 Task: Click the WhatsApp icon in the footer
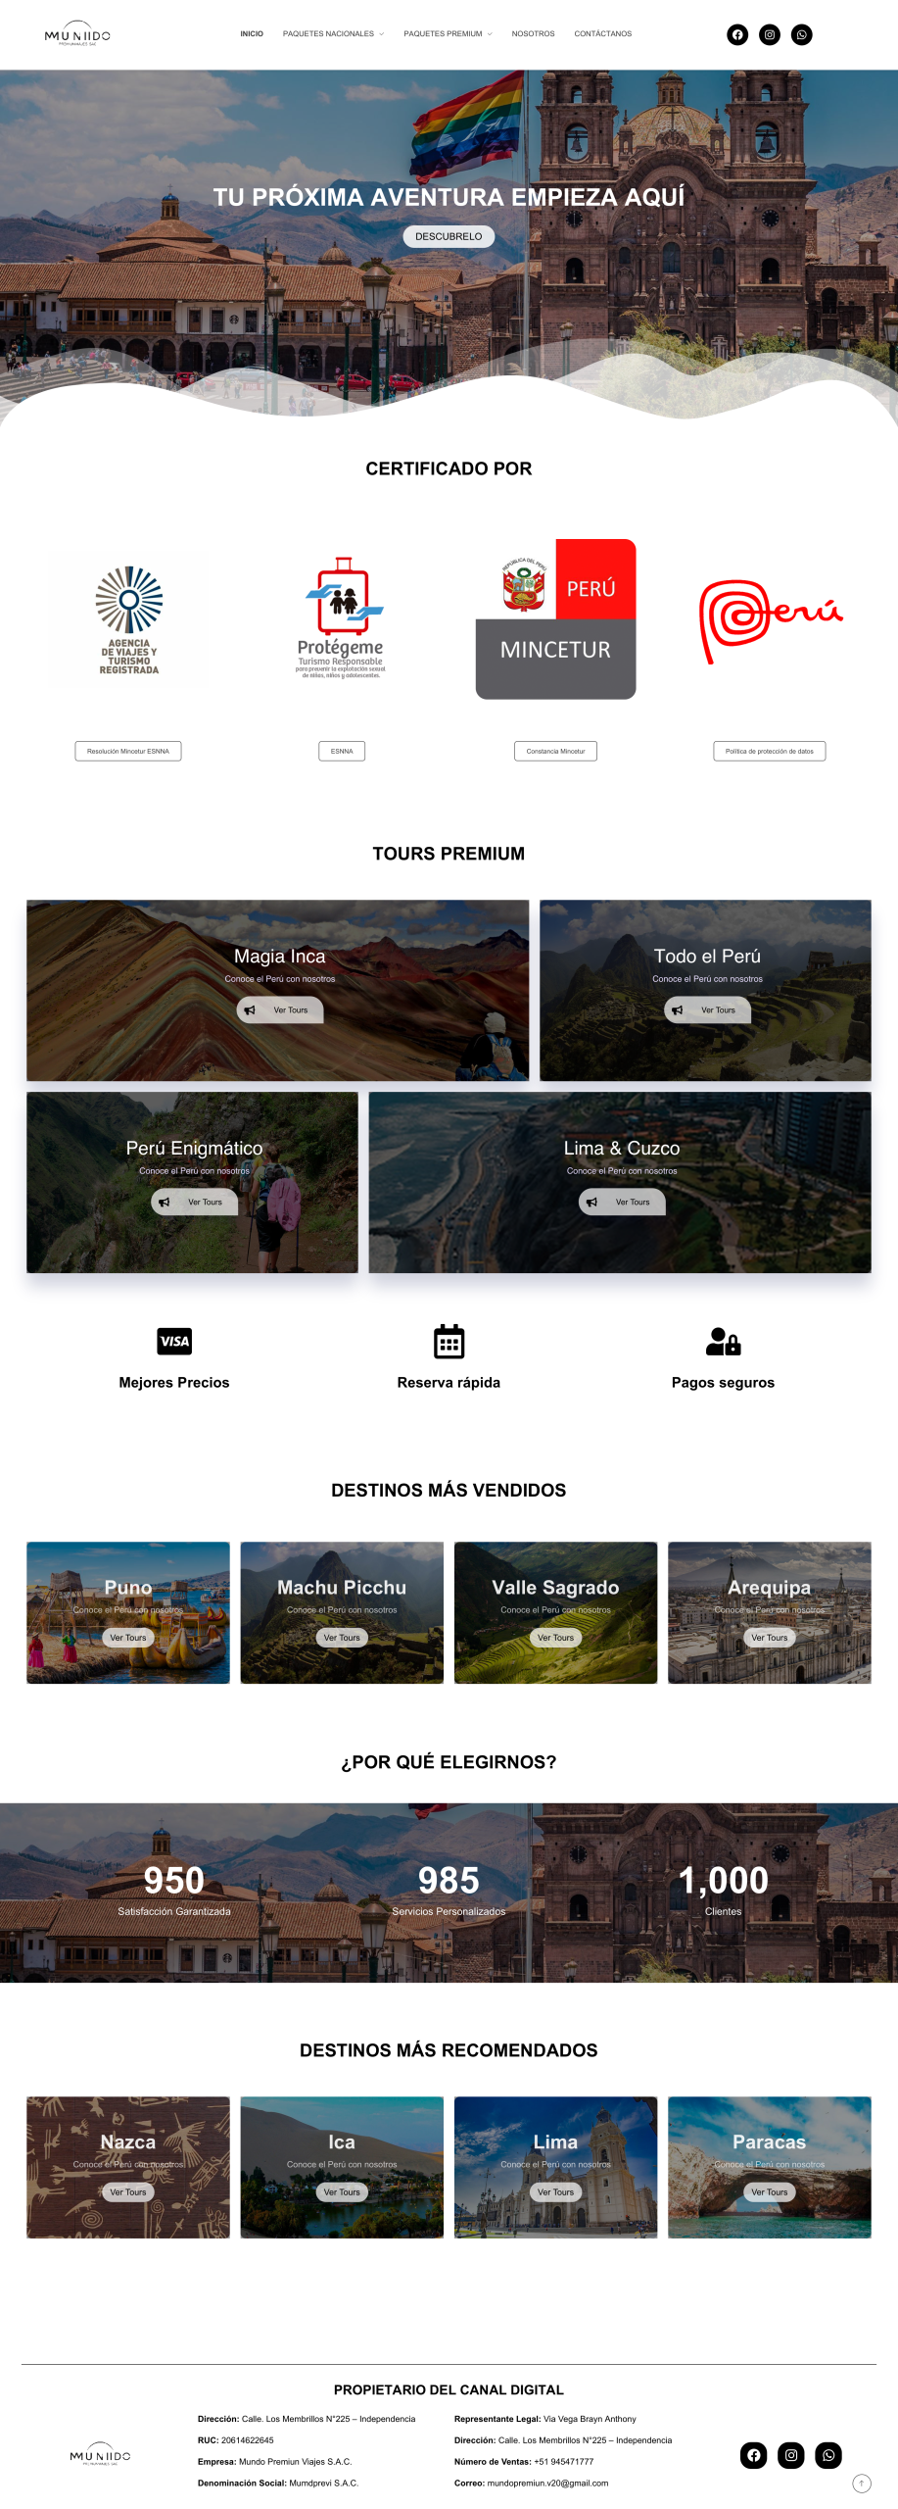pos(828,2454)
